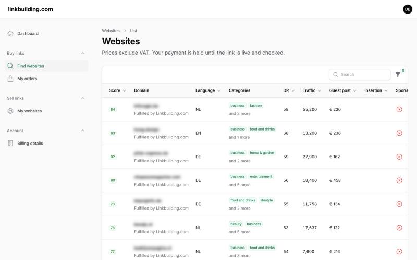Open the Dashboard home icon
The width and height of the screenshot is (417, 260).
click(10, 33)
